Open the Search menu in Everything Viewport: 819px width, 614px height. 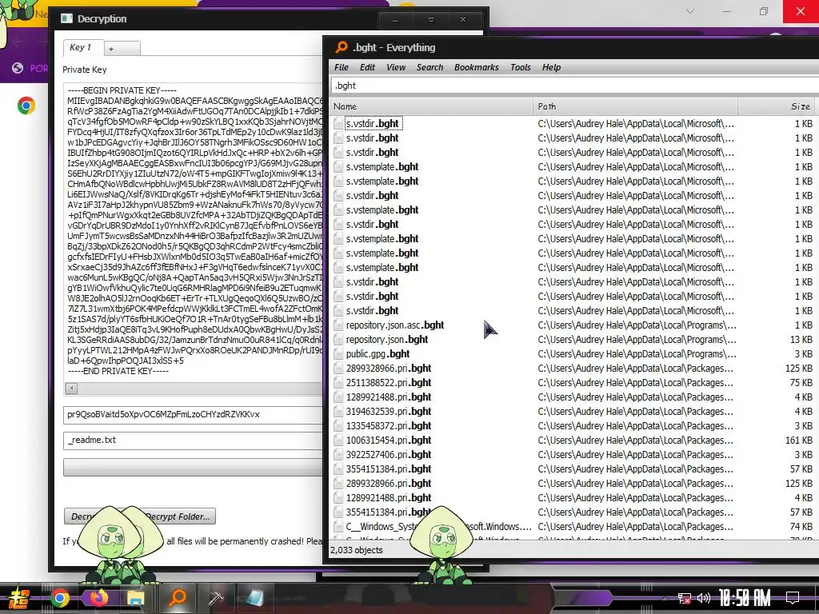point(429,67)
